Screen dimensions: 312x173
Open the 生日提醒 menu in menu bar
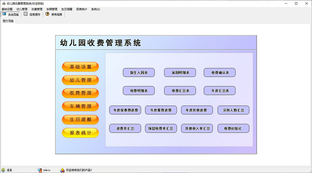pyautogui.click(x=67, y=9)
